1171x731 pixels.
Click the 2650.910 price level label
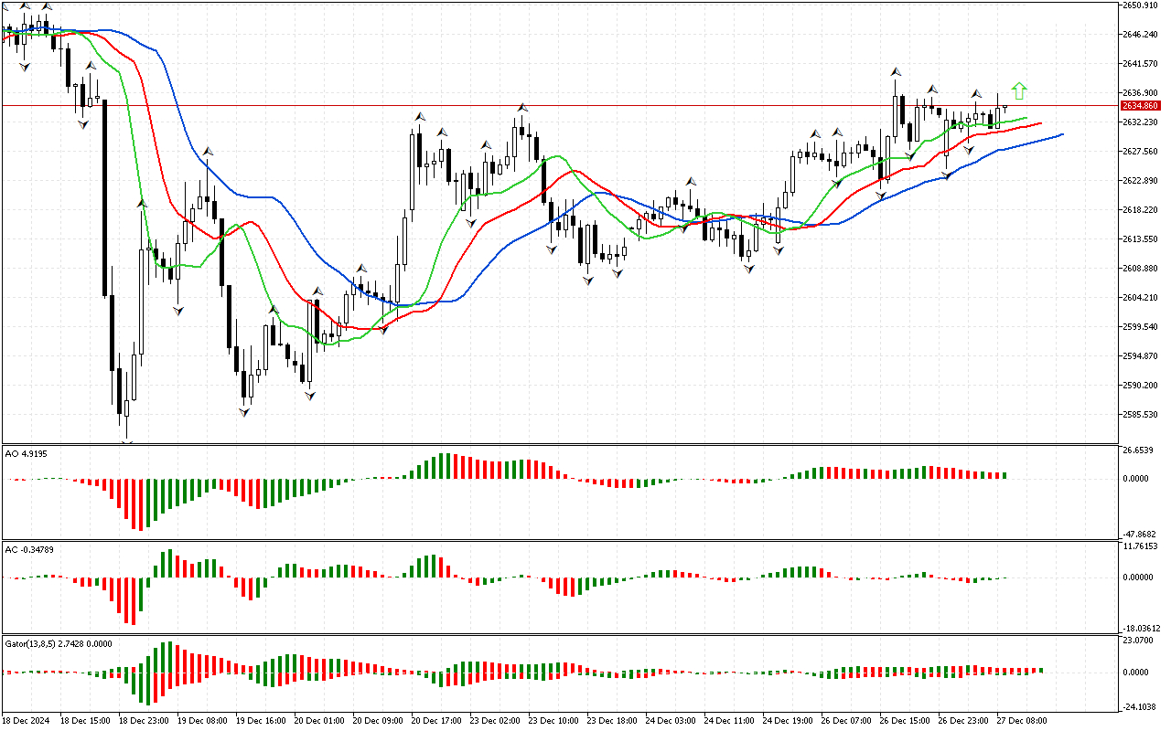click(x=1141, y=5)
